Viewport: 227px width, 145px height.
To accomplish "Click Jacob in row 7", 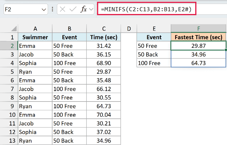I will (35, 89).
